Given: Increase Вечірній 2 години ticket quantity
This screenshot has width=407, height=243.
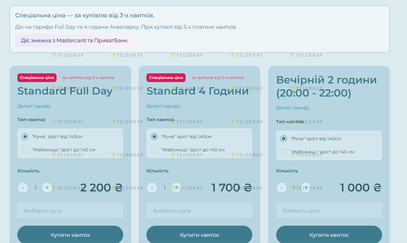Looking at the screenshot, I should (306, 188).
